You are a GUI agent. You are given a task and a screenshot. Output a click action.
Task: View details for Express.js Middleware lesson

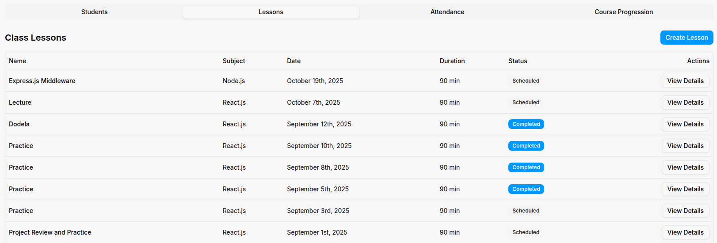pos(685,81)
